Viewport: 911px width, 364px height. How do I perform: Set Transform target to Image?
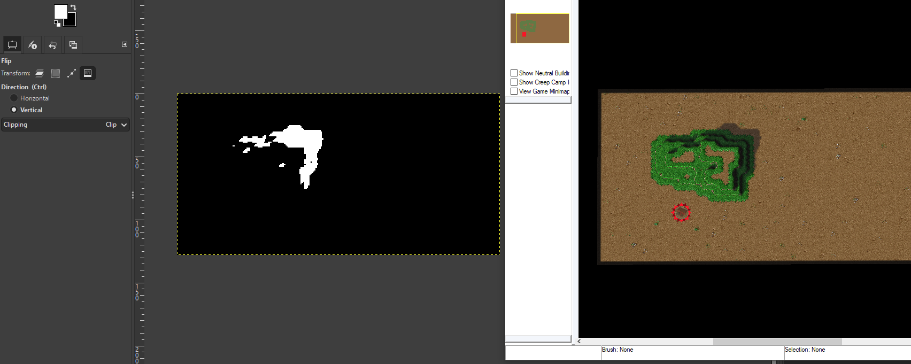(x=88, y=73)
